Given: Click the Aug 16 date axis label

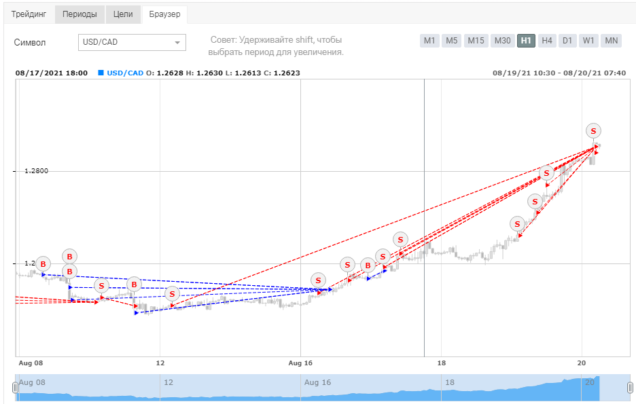Looking at the screenshot, I should [x=300, y=363].
